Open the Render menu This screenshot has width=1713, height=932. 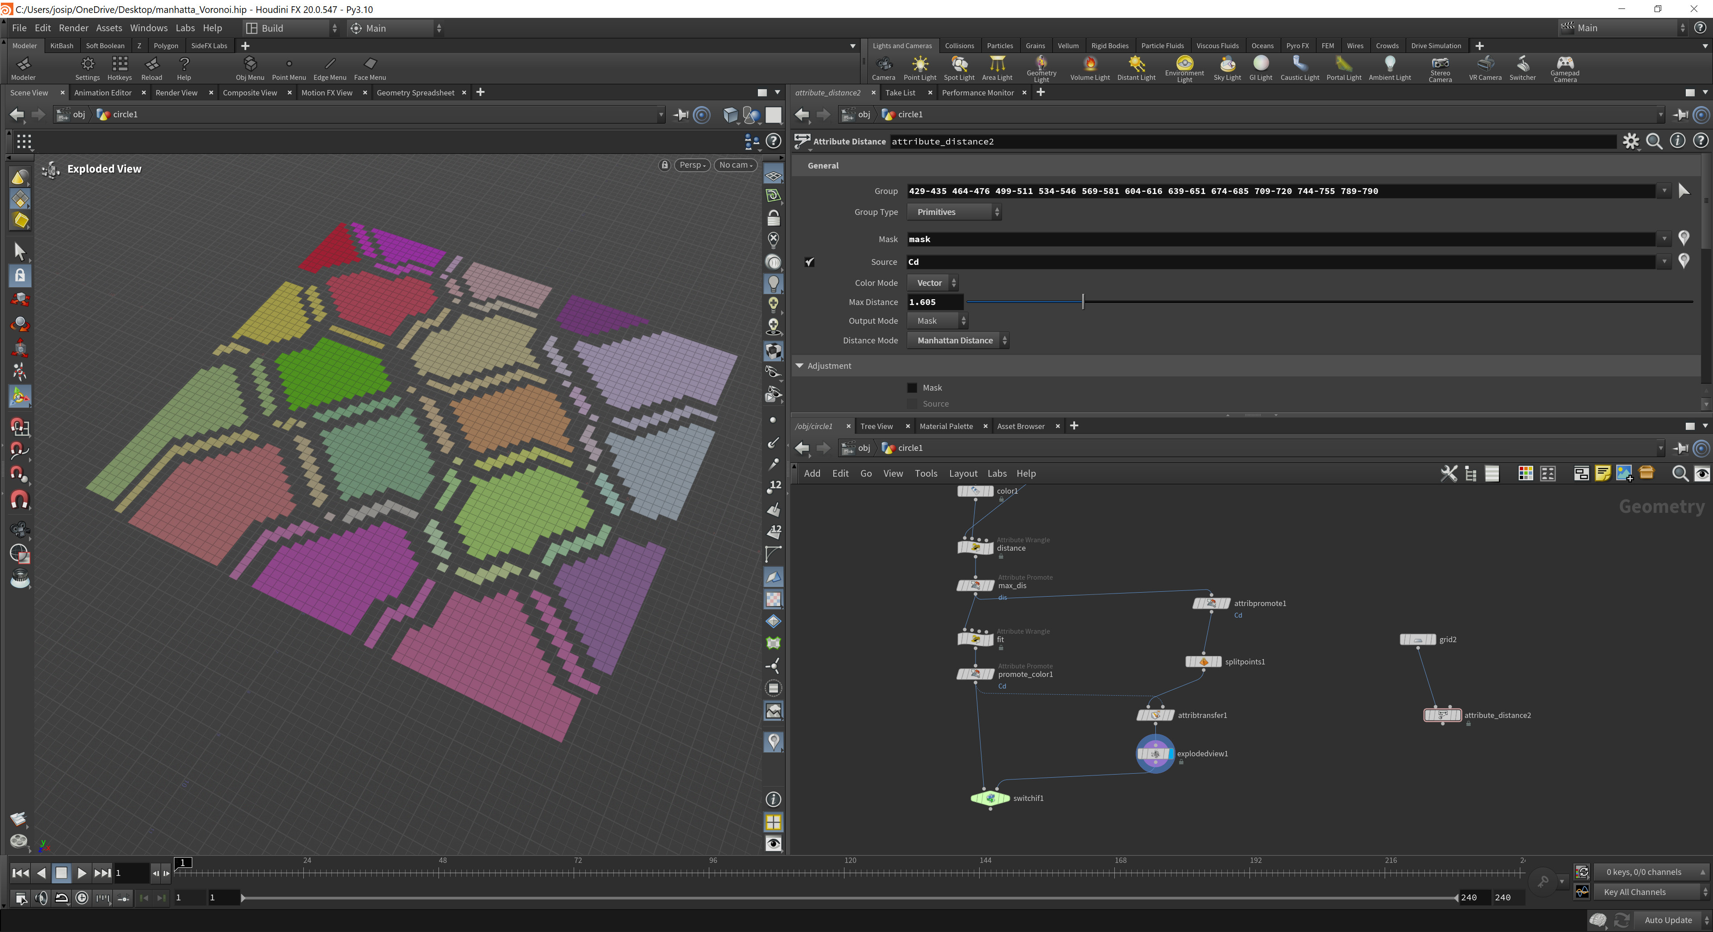(73, 28)
